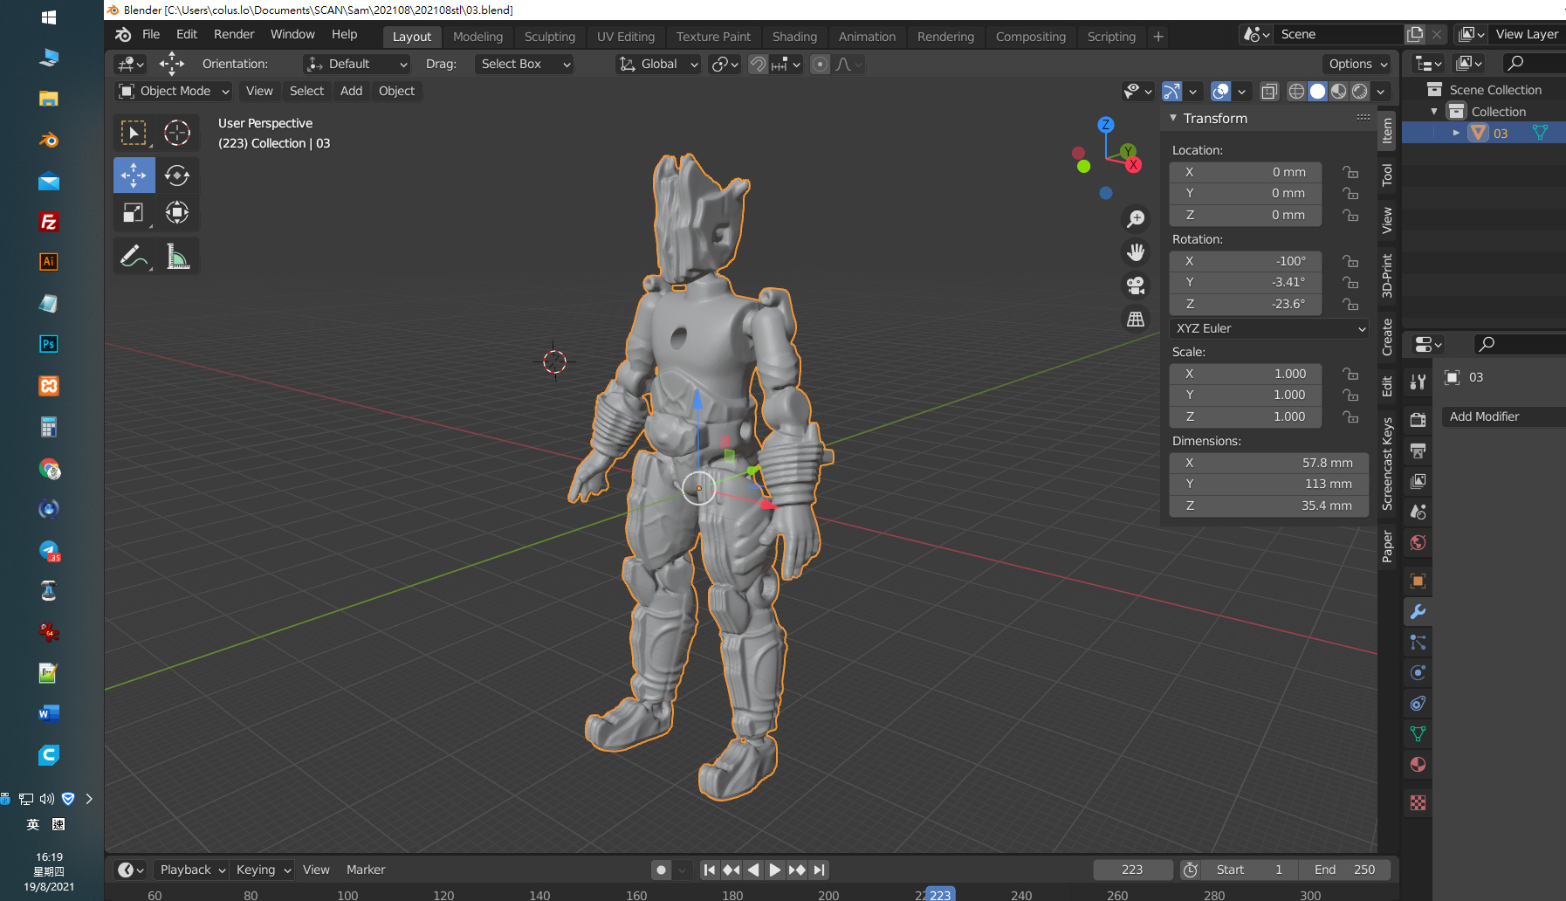Open the Modifier properties wrench tab

(1418, 612)
